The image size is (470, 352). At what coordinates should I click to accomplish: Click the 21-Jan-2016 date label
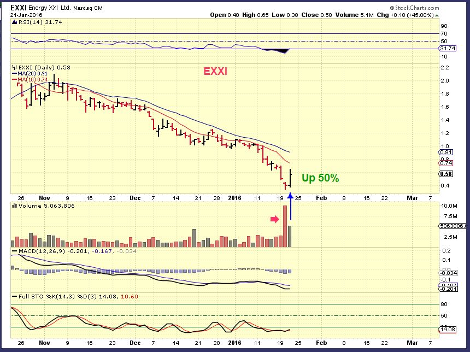[x=26, y=15]
